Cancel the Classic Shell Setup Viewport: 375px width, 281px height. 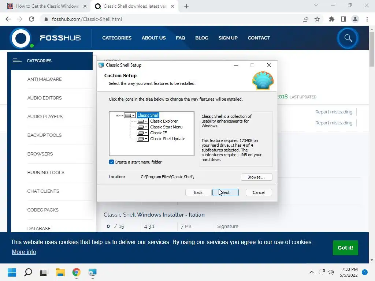click(x=259, y=192)
